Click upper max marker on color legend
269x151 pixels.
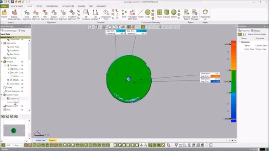tap(230, 44)
